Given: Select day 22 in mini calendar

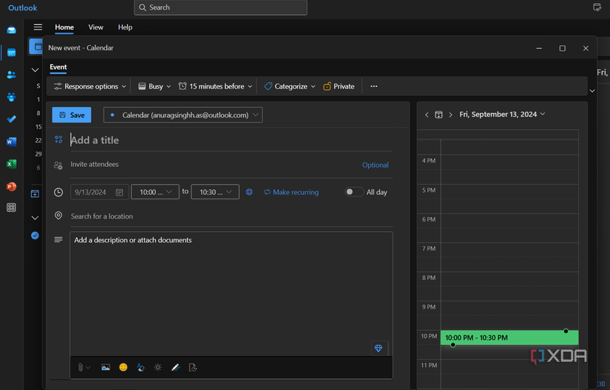Looking at the screenshot, I should [x=38, y=140].
